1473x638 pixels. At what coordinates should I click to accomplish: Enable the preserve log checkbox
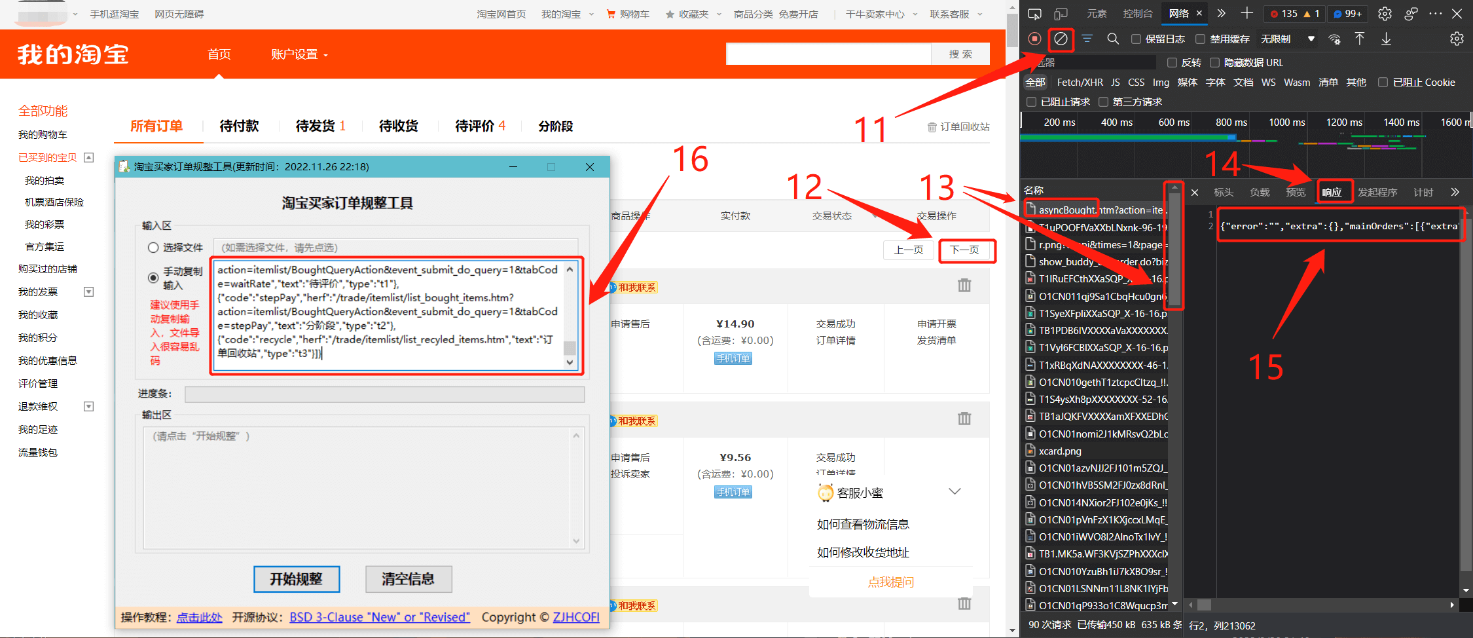coord(1136,39)
